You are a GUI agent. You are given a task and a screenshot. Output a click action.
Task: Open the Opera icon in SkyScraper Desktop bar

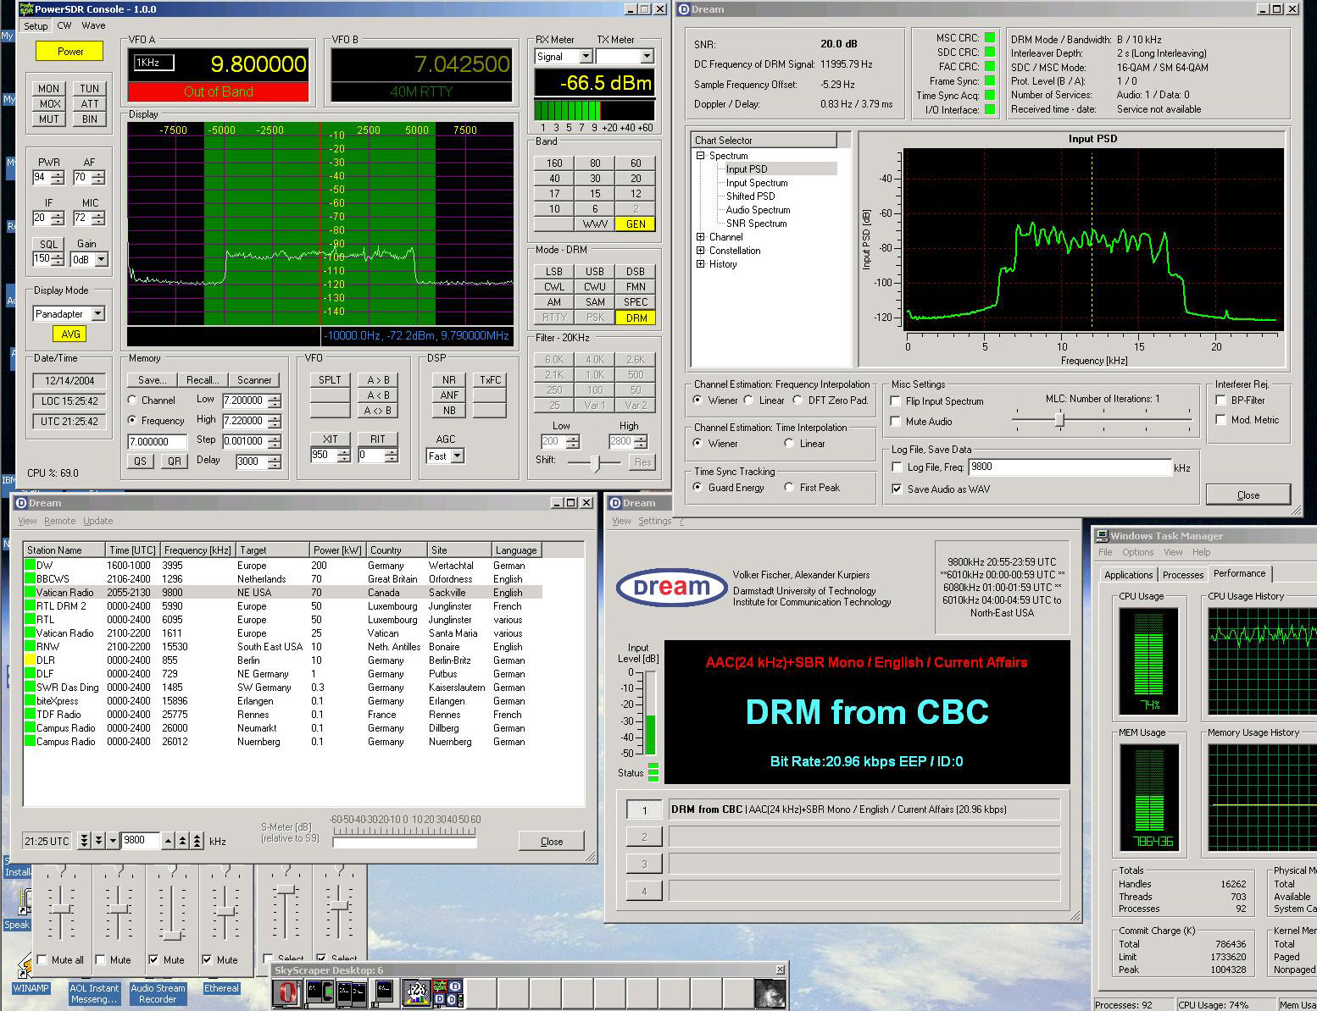(287, 992)
